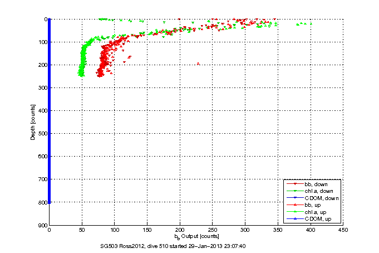Click the y-axis tick label 300
Viewport: 379px width, 253px height.
pos(42,88)
